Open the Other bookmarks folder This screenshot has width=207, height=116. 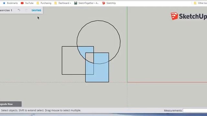(200, 3)
